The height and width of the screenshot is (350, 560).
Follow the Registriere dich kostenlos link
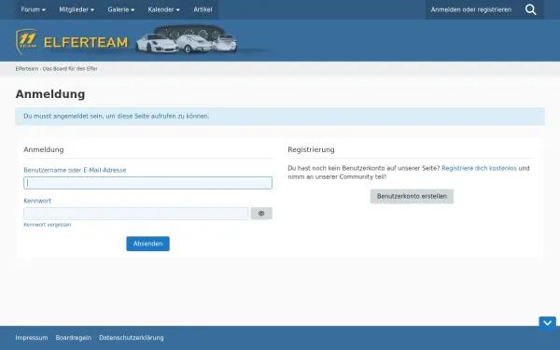479,168
